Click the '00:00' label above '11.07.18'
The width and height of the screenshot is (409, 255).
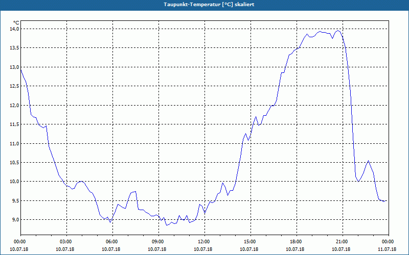pos(388,242)
